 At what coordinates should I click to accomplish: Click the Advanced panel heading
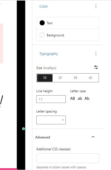tap(43, 137)
